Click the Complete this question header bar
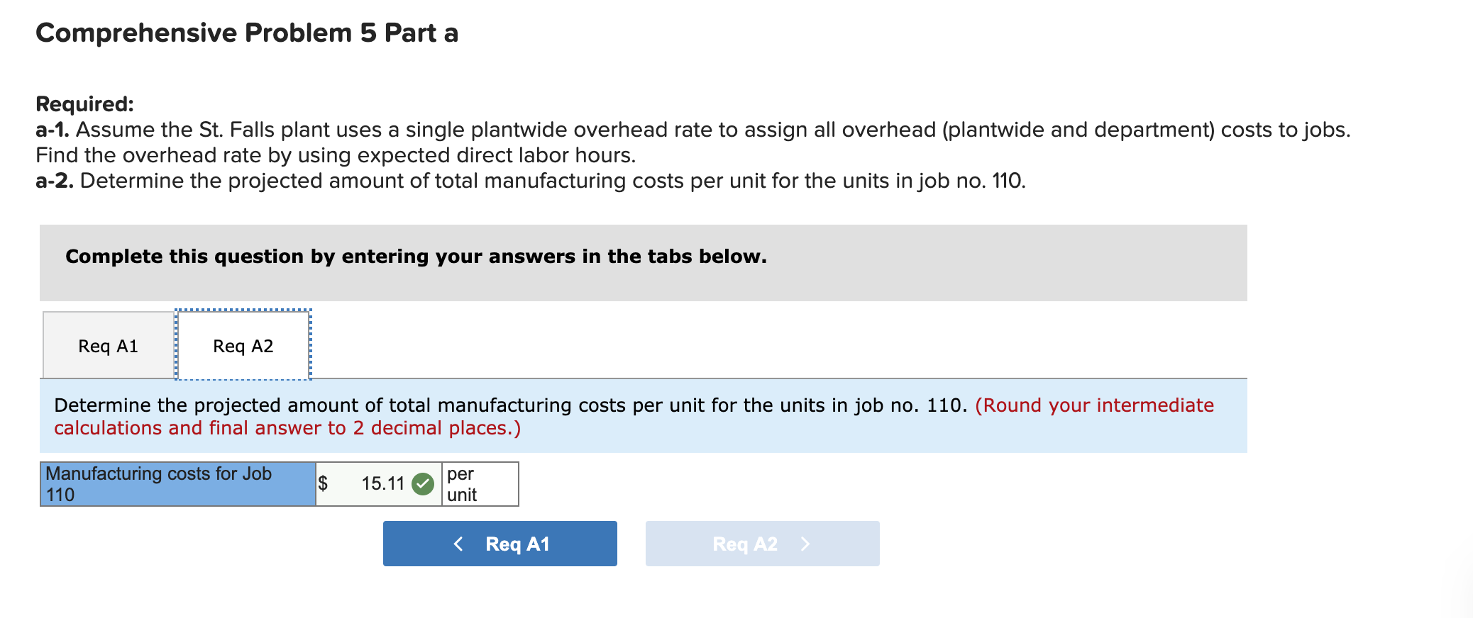The image size is (1473, 618). [416, 257]
